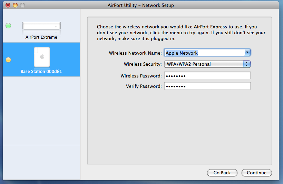Click the instruction paragraph about choosing a network
Screen dimensions: 283x184
point(181,33)
